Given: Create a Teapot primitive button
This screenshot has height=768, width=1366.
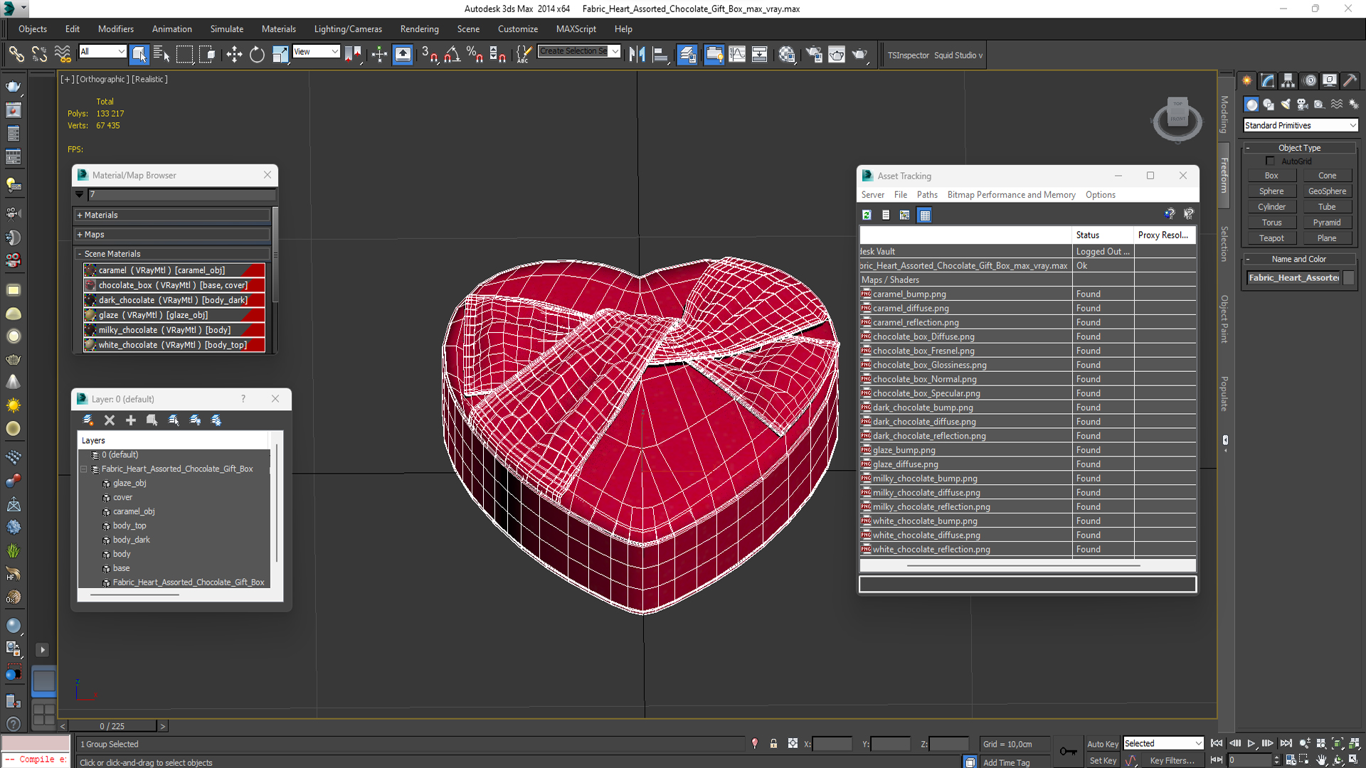Looking at the screenshot, I should tap(1271, 238).
